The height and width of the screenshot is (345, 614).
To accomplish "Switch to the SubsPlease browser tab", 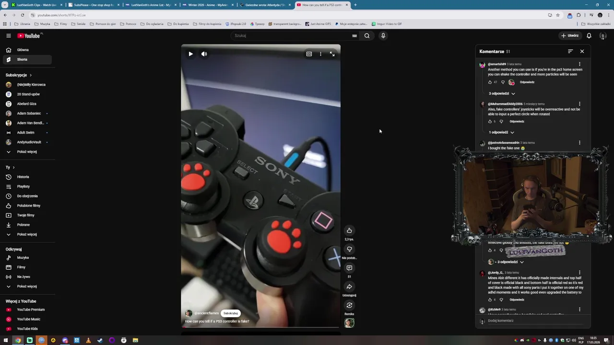I will click(x=93, y=5).
